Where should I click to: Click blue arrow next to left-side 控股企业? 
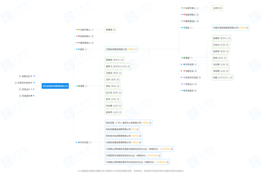click(x=34, y=76)
